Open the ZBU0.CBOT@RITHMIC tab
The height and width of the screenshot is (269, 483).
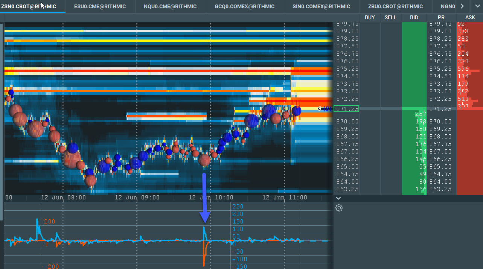(x=396, y=6)
